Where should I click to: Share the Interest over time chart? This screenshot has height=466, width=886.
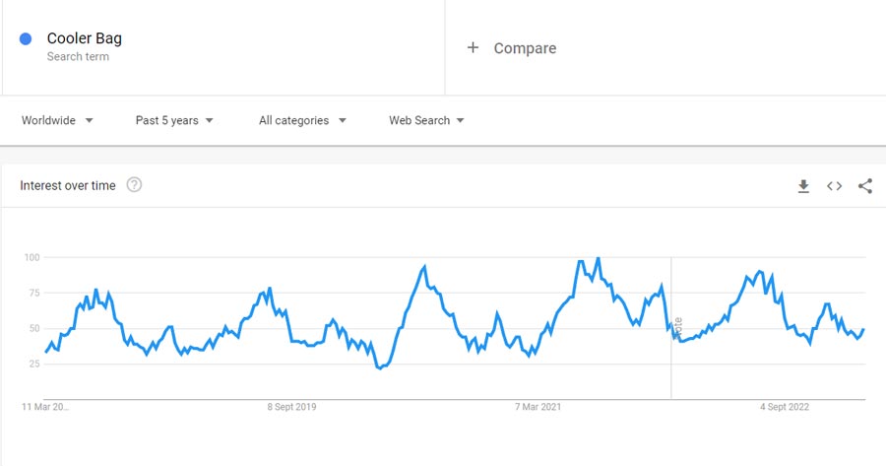[x=865, y=186]
